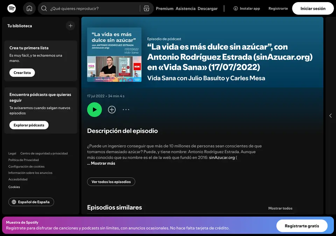Screen dimensions: 336x236
Task: Click the 'Crea tu primera lista' text
Action: click(29, 48)
